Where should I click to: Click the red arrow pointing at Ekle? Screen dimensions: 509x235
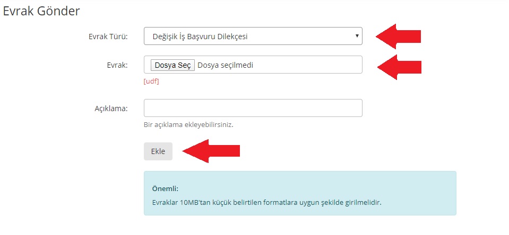211,151
